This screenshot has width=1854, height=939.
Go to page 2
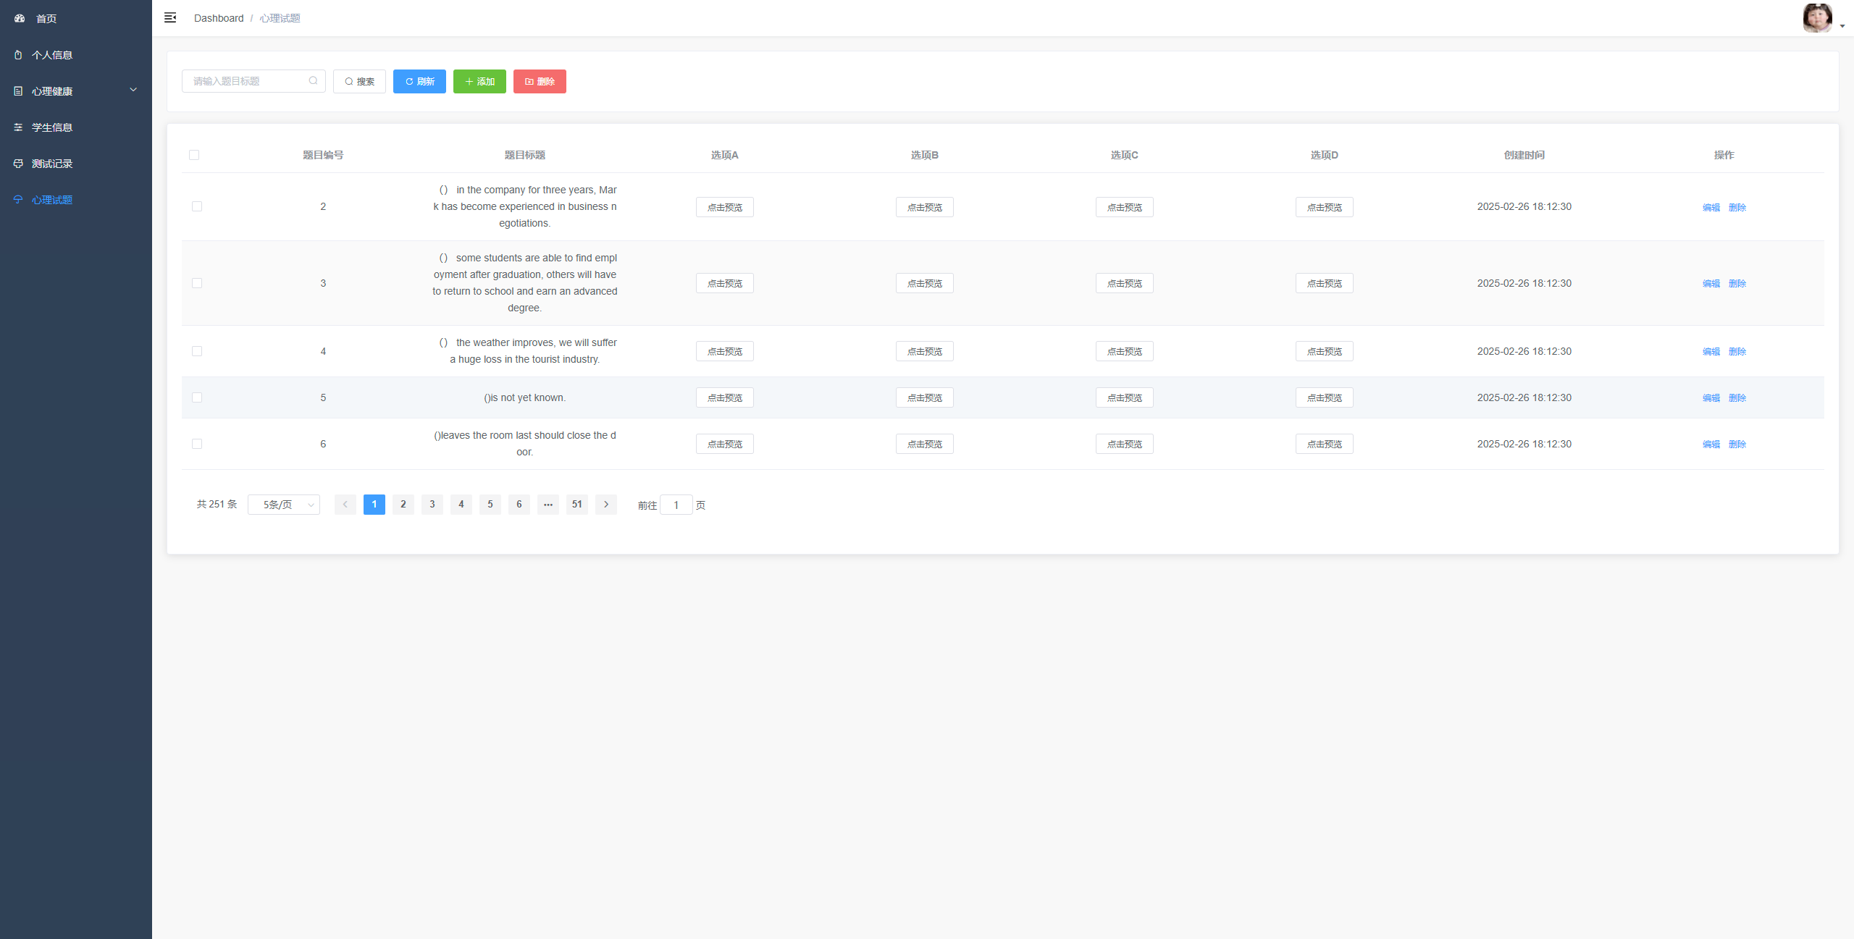tap(403, 505)
